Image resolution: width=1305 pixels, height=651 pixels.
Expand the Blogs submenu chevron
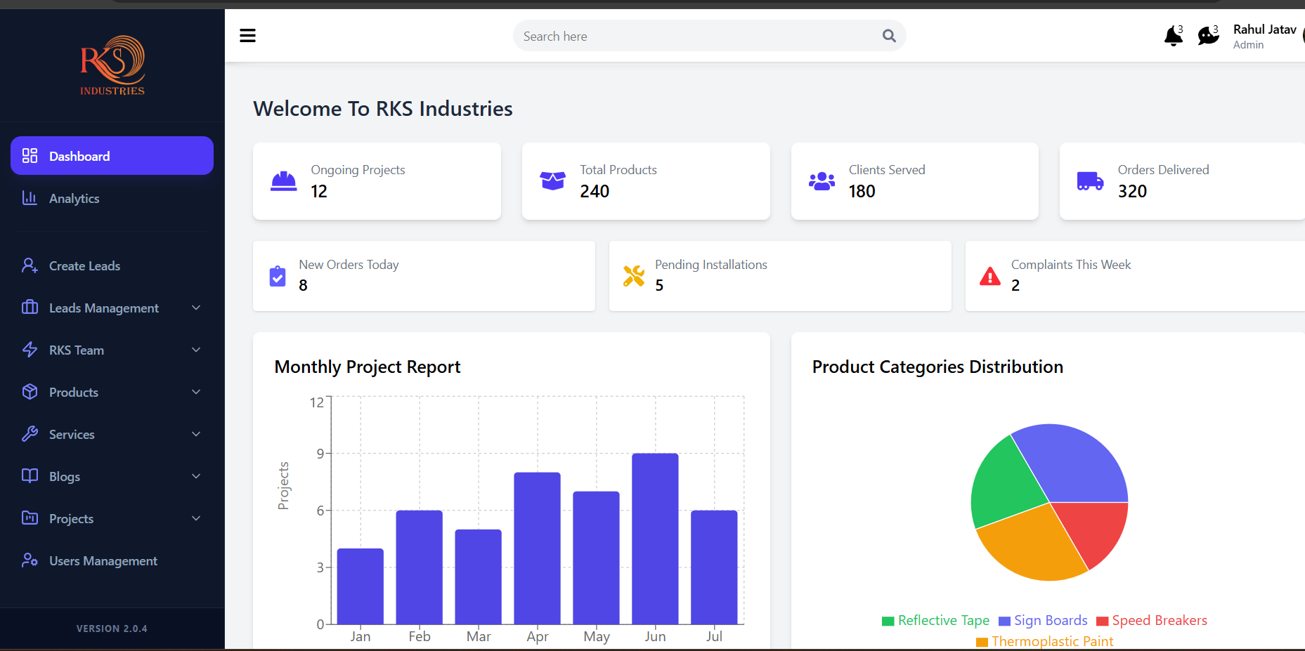click(196, 476)
